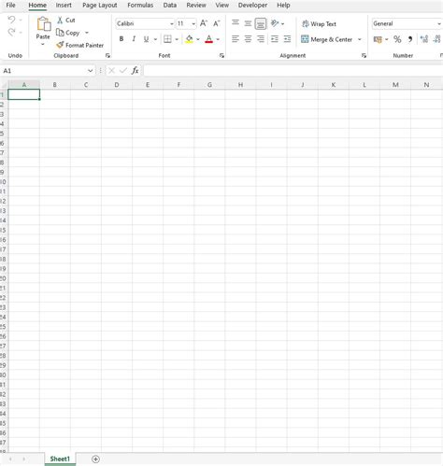Toggle Italic formatting
This screenshot has width=443, height=466.
click(134, 39)
